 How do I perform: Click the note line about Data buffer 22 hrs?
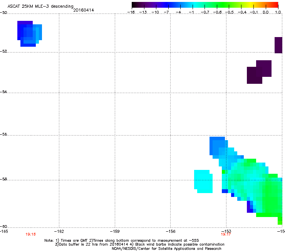(139, 244)
